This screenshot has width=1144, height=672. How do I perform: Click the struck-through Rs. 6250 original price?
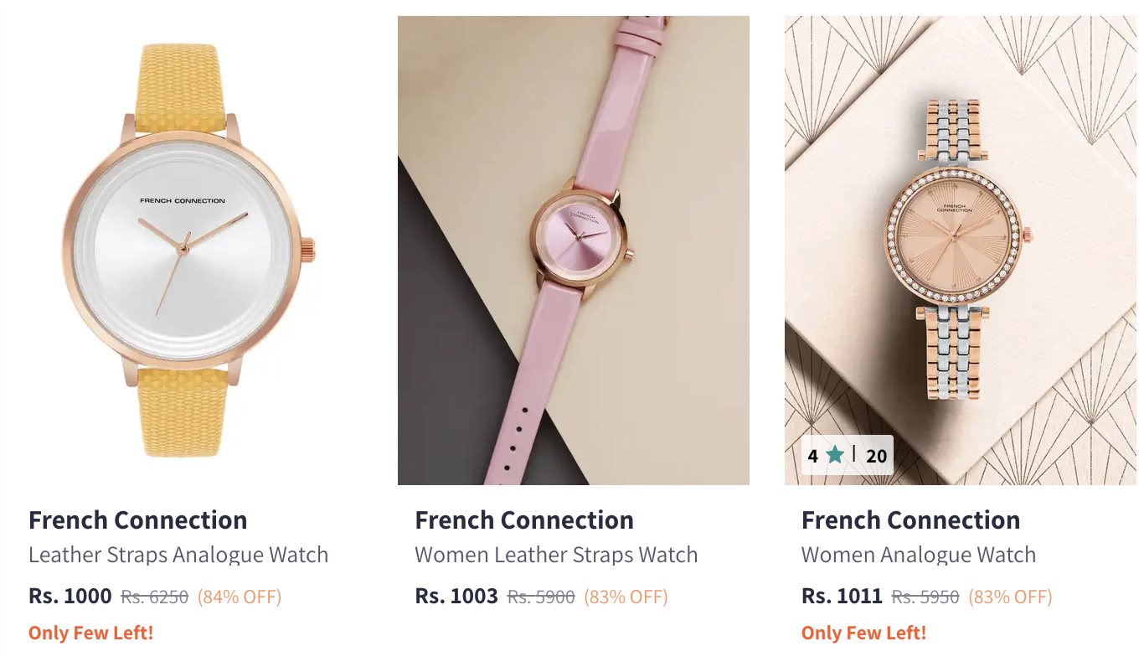click(155, 597)
